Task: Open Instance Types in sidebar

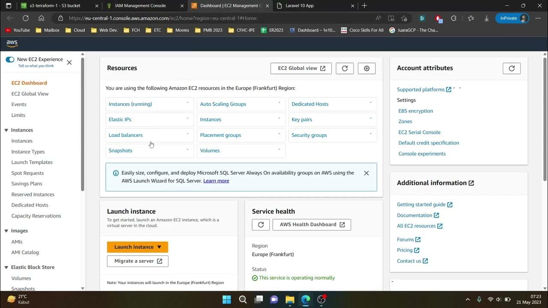Action: pyautogui.click(x=28, y=152)
